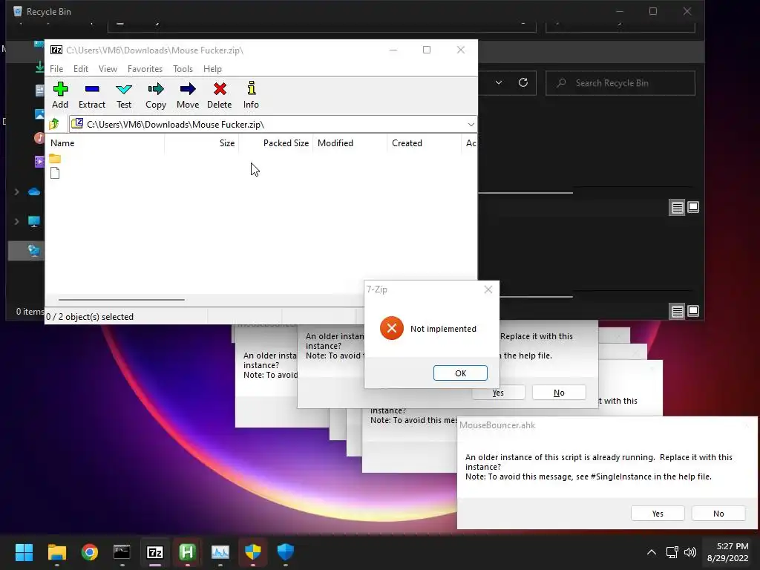Open the File menu in 7-Zip
This screenshot has width=760, height=570.
pos(56,69)
